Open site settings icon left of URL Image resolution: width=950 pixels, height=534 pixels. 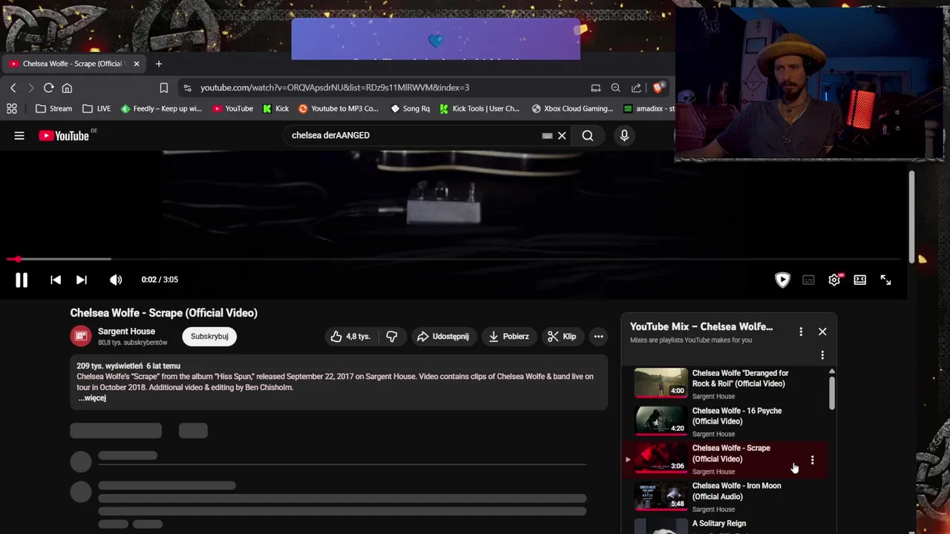(x=186, y=88)
